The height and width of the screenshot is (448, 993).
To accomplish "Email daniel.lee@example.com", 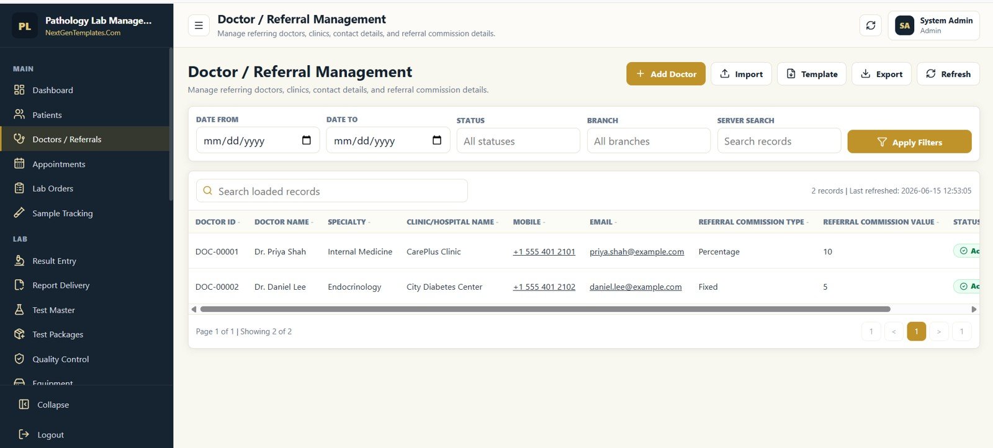I will click(636, 287).
